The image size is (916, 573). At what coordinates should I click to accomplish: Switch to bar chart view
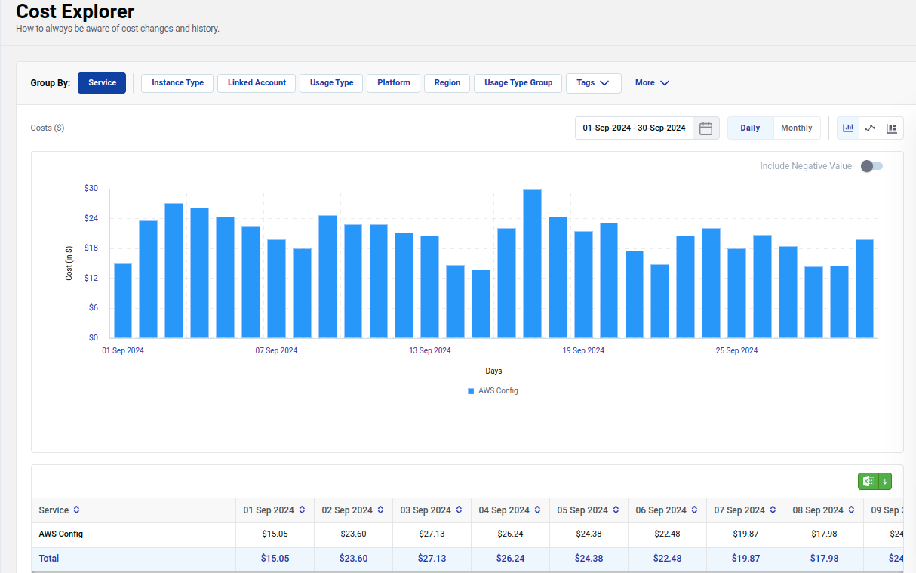(x=848, y=128)
